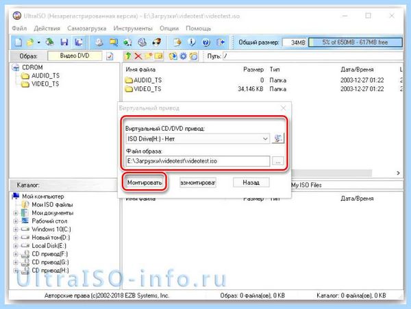Click right arrow of horizontal scrollbar
This screenshot has height=309, width=411.
click(398, 173)
